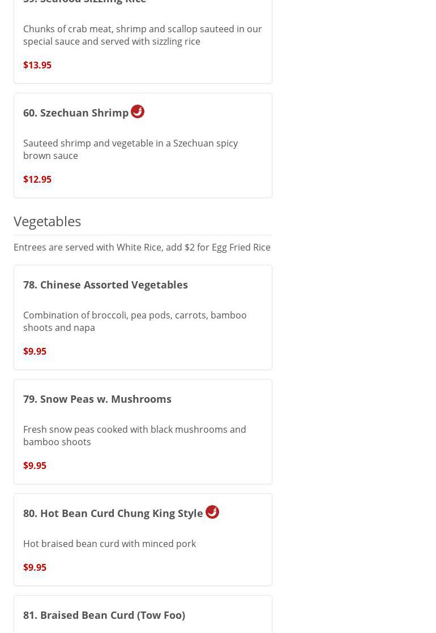The height and width of the screenshot is (633, 436).
Task: Open 81. Braised Bean Curd (Tow Foo)
Action: (x=104, y=615)
